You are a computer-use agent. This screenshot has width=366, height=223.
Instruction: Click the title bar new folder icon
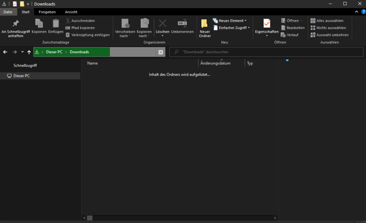pos(22,4)
